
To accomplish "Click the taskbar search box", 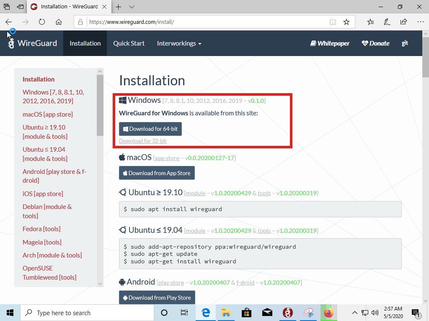I will 87,313.
